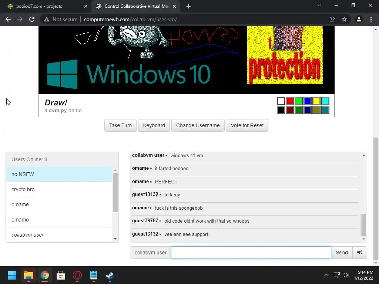Click Vote for Reset button

click(x=247, y=125)
